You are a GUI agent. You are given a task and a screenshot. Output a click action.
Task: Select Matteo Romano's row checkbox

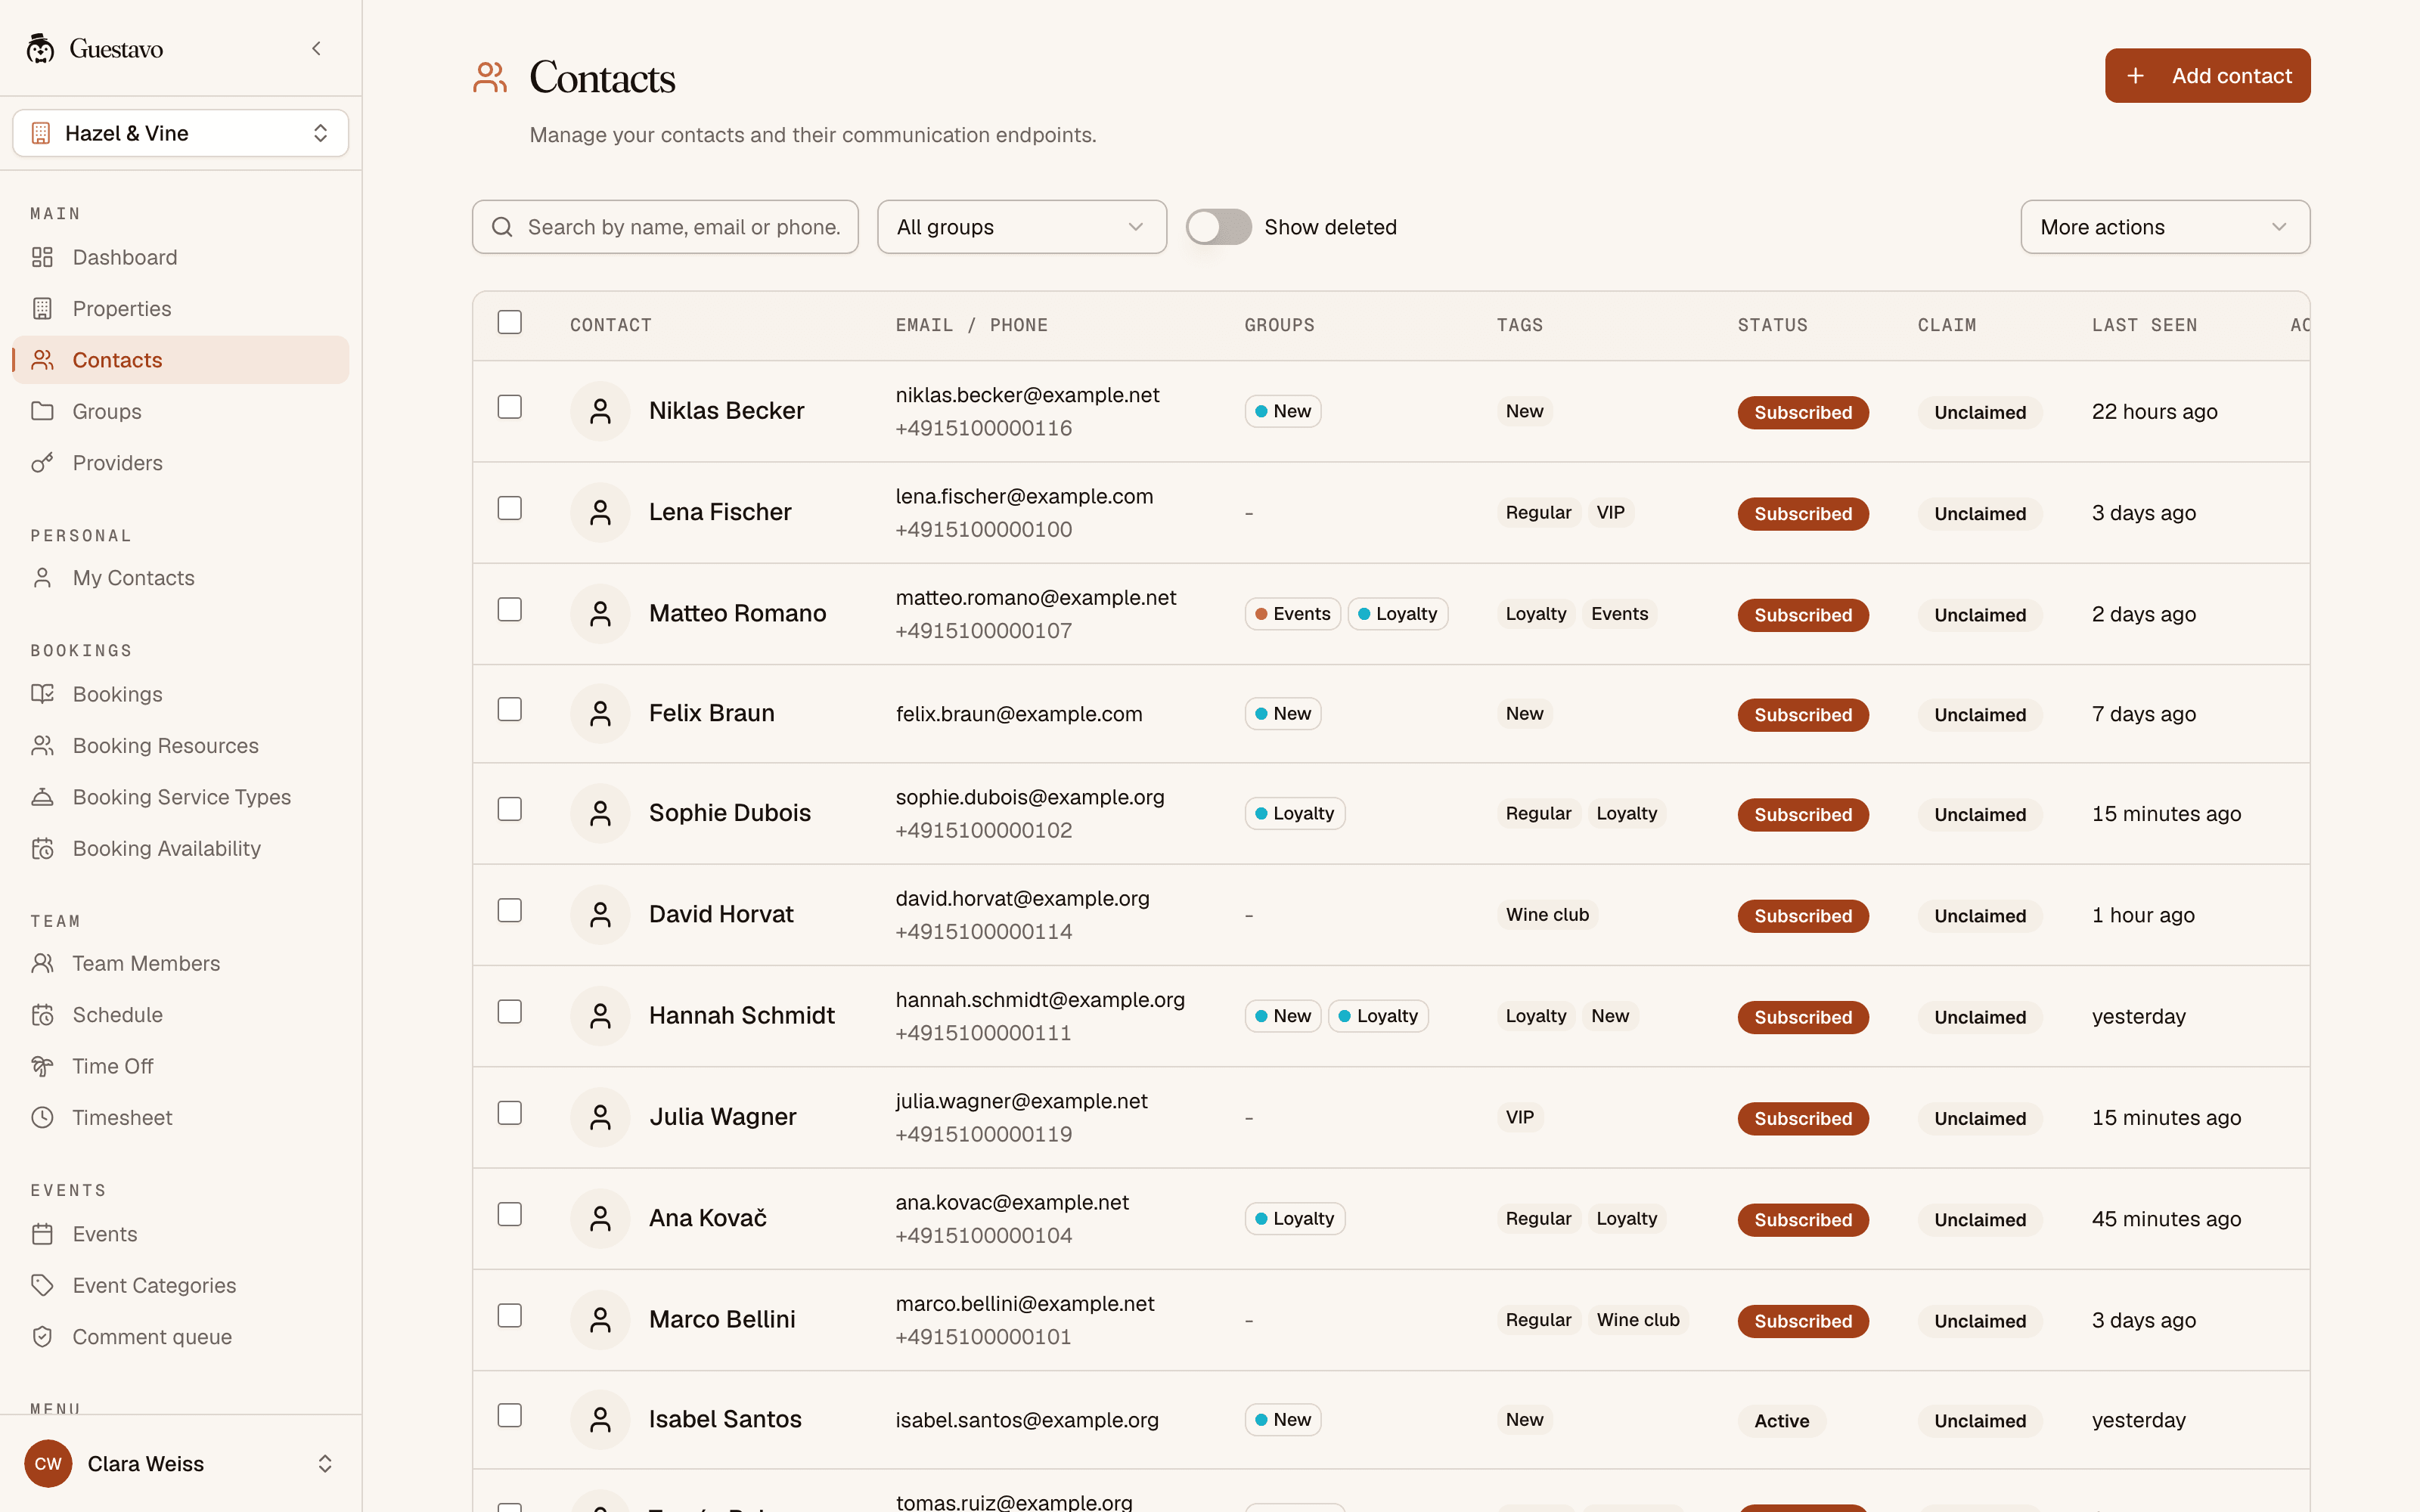coord(510,609)
